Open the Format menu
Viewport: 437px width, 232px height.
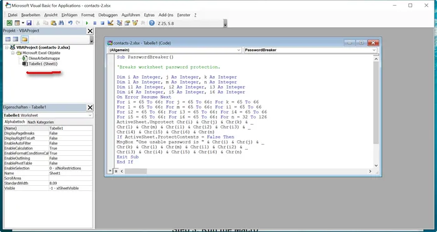[88, 15]
